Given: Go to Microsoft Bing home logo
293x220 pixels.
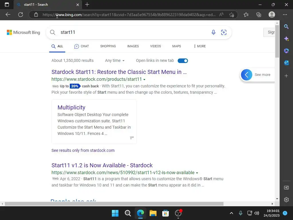Looking at the screenshot, I should pos(23,32).
